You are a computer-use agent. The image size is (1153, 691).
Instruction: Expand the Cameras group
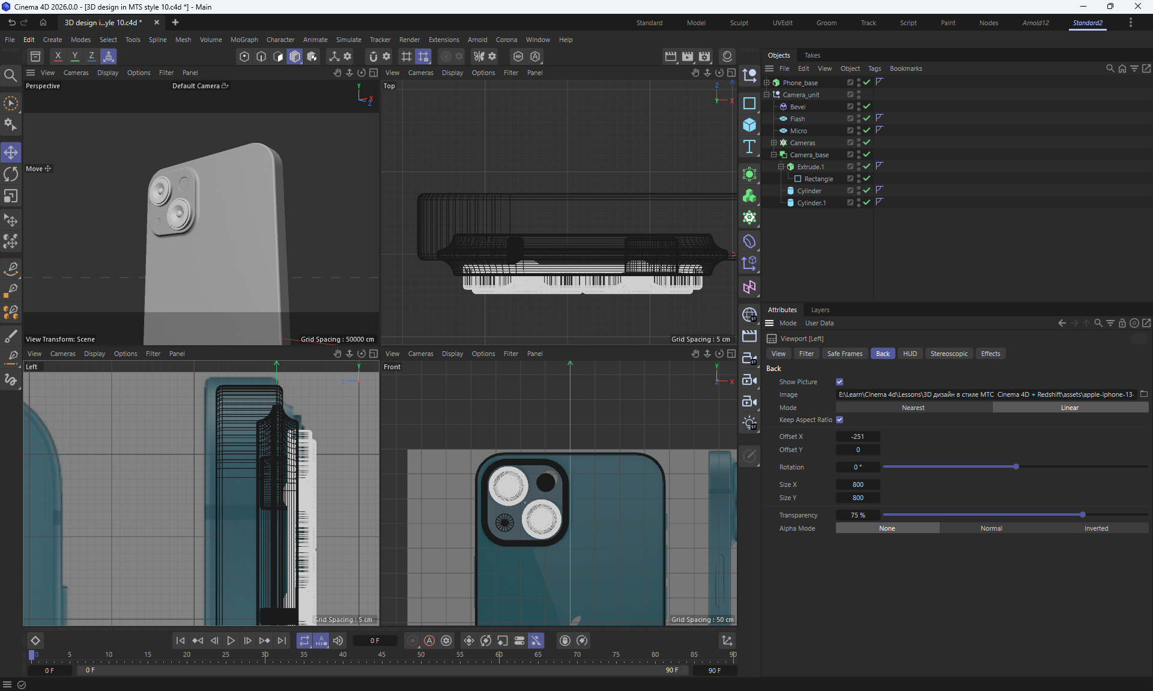[774, 143]
